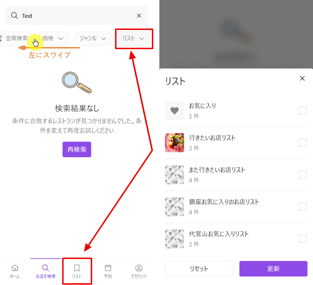Click the リセット button

coord(199,269)
